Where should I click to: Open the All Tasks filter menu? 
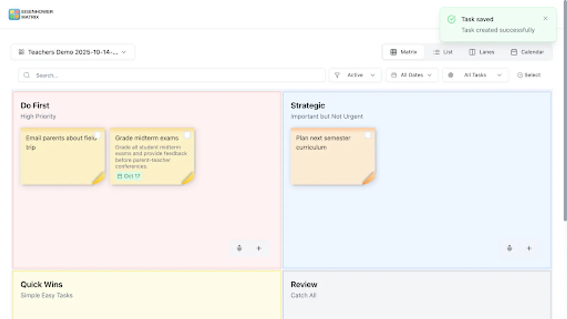pos(475,75)
